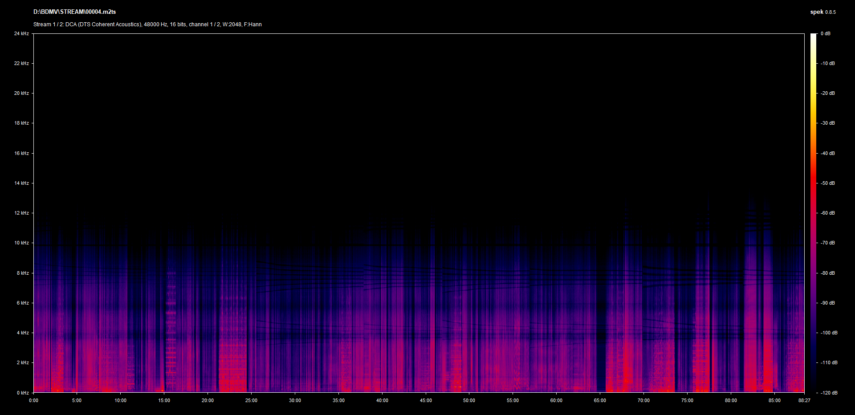855x415 pixels.
Task: Click the 0:00 start time marker
Action: click(33, 400)
